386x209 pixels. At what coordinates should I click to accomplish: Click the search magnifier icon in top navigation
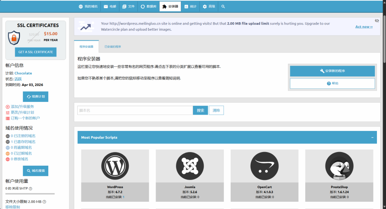pyautogui.click(x=223, y=6)
